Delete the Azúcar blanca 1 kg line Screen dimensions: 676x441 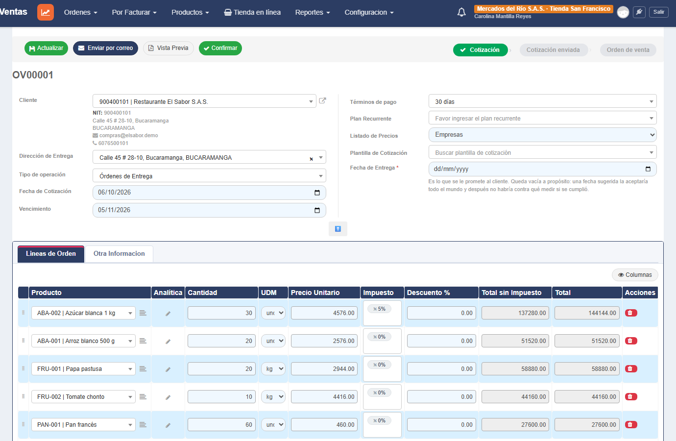[x=631, y=313]
